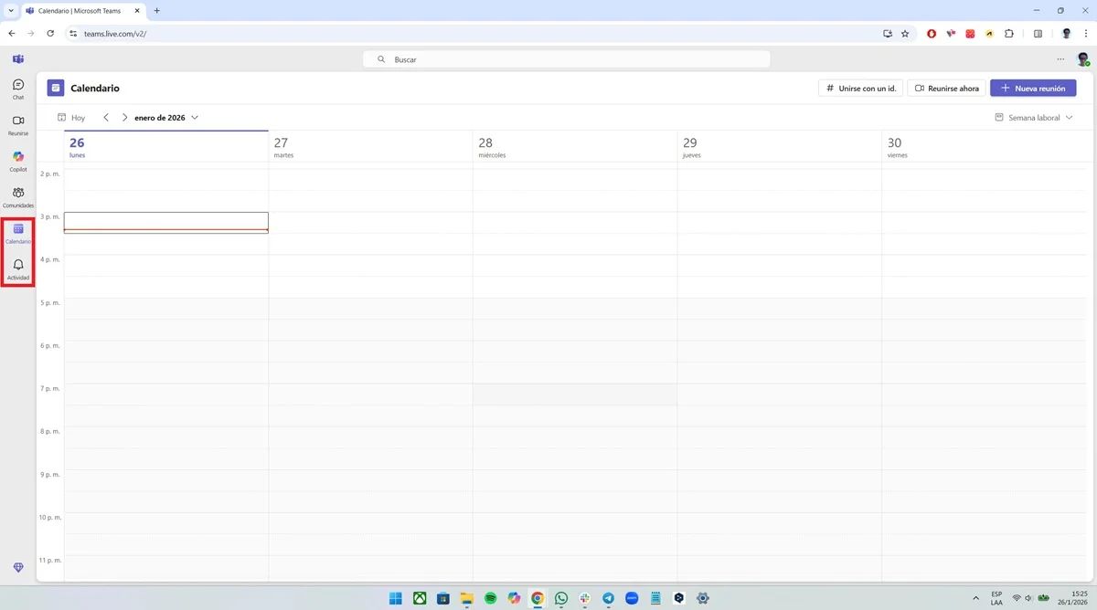Open Teams settings ellipsis menu
1097x610 pixels.
[x=1060, y=59]
